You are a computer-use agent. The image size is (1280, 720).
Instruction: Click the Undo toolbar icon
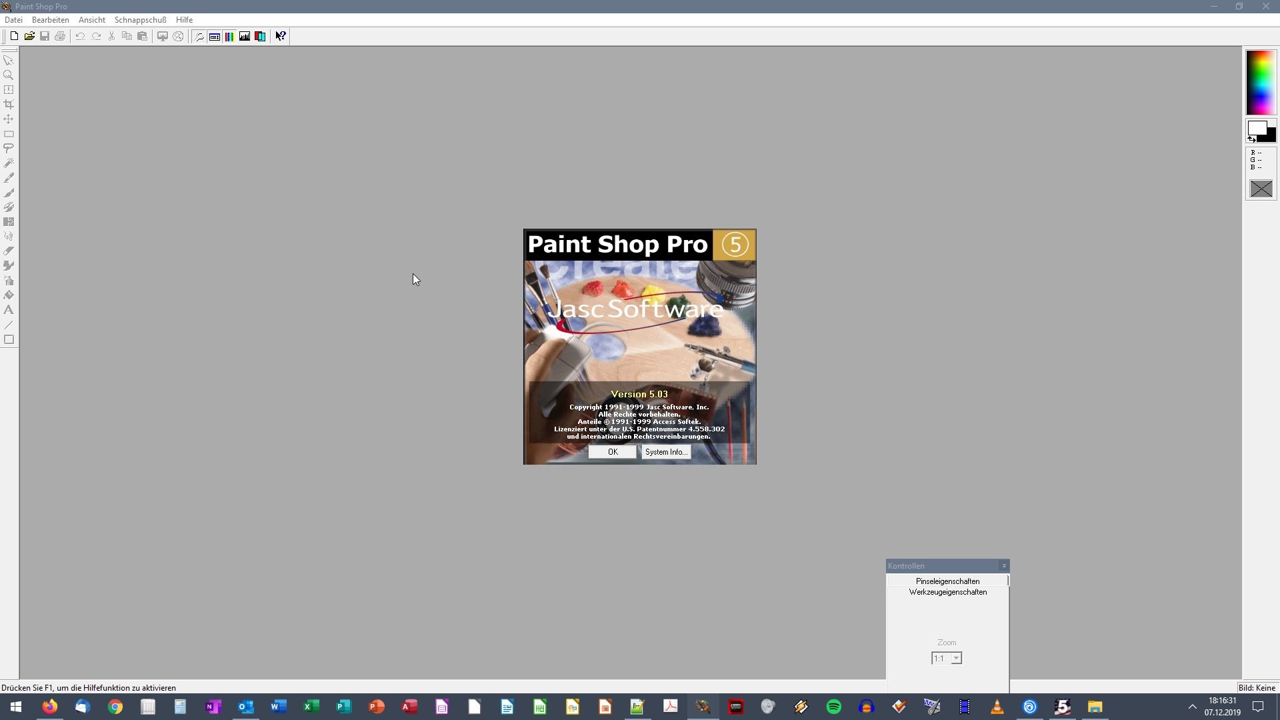coord(80,36)
